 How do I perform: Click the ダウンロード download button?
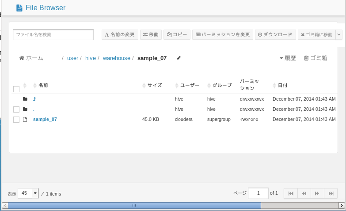click(275, 34)
